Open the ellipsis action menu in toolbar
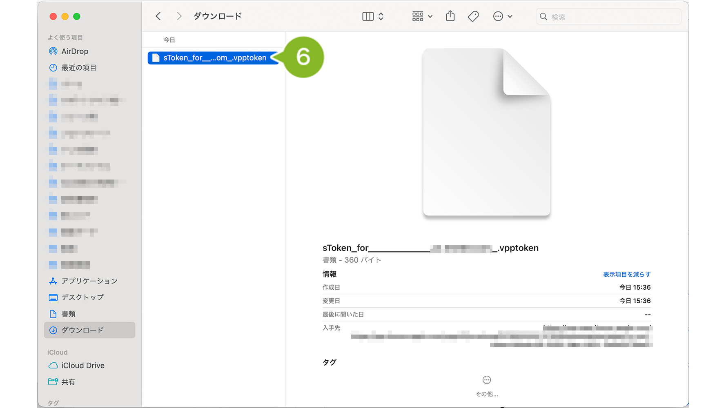 pyautogui.click(x=502, y=16)
